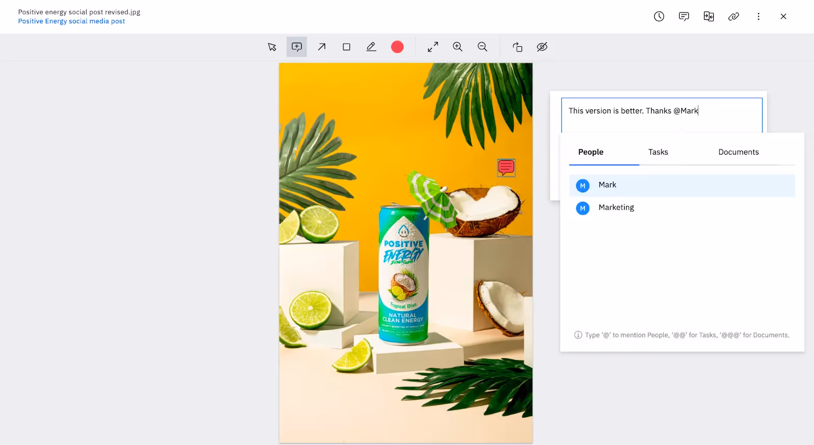Image resolution: width=814 pixels, height=445 pixels.
Task: Rotate the image preview
Action: [x=517, y=47]
